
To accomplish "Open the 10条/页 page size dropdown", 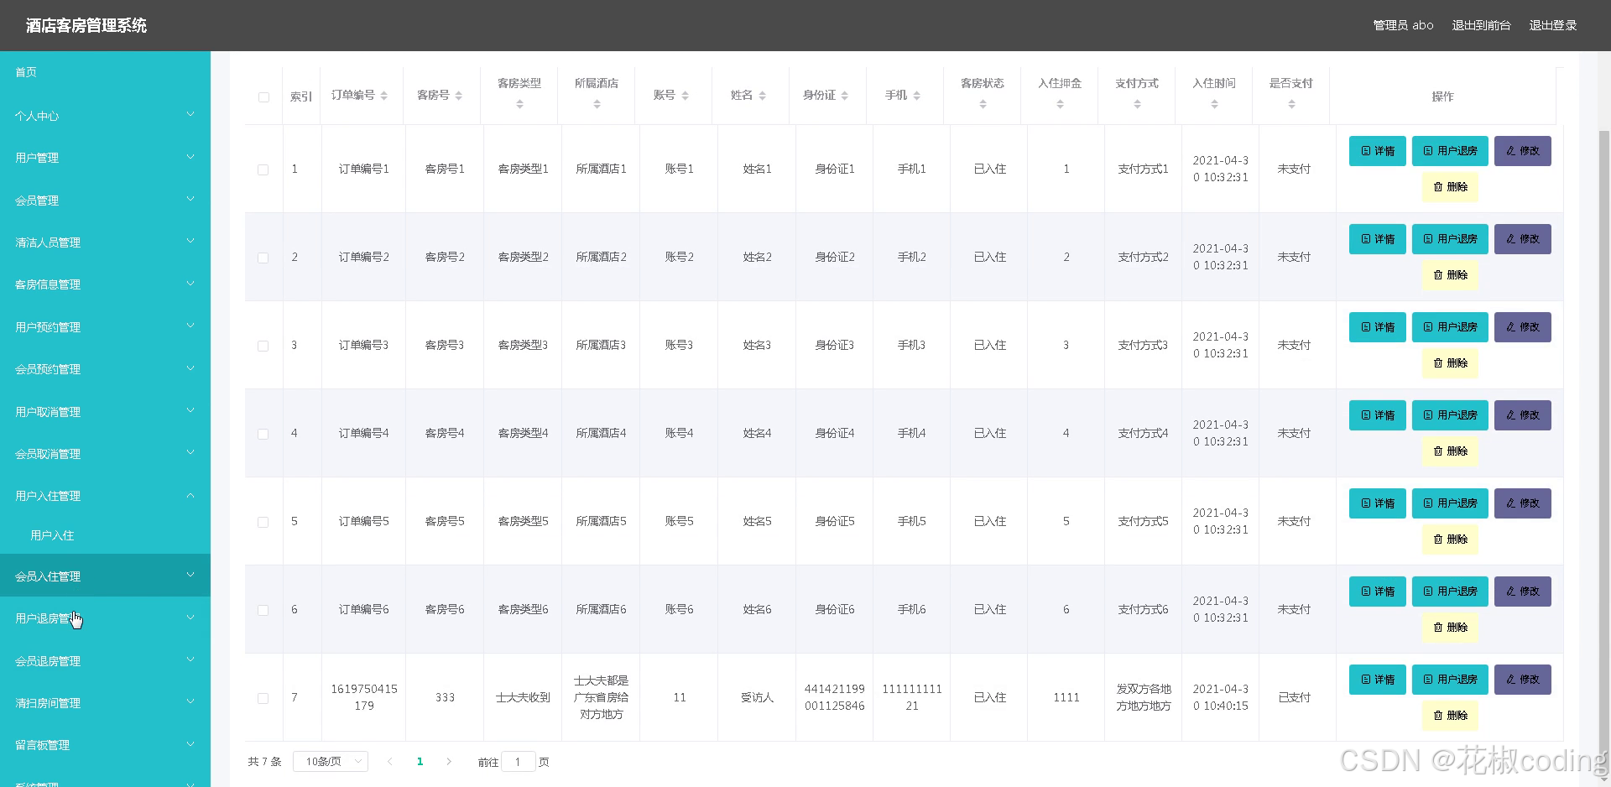I will (x=331, y=762).
